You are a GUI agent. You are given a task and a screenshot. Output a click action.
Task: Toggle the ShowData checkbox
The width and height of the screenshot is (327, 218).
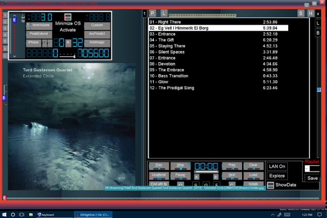(270, 185)
